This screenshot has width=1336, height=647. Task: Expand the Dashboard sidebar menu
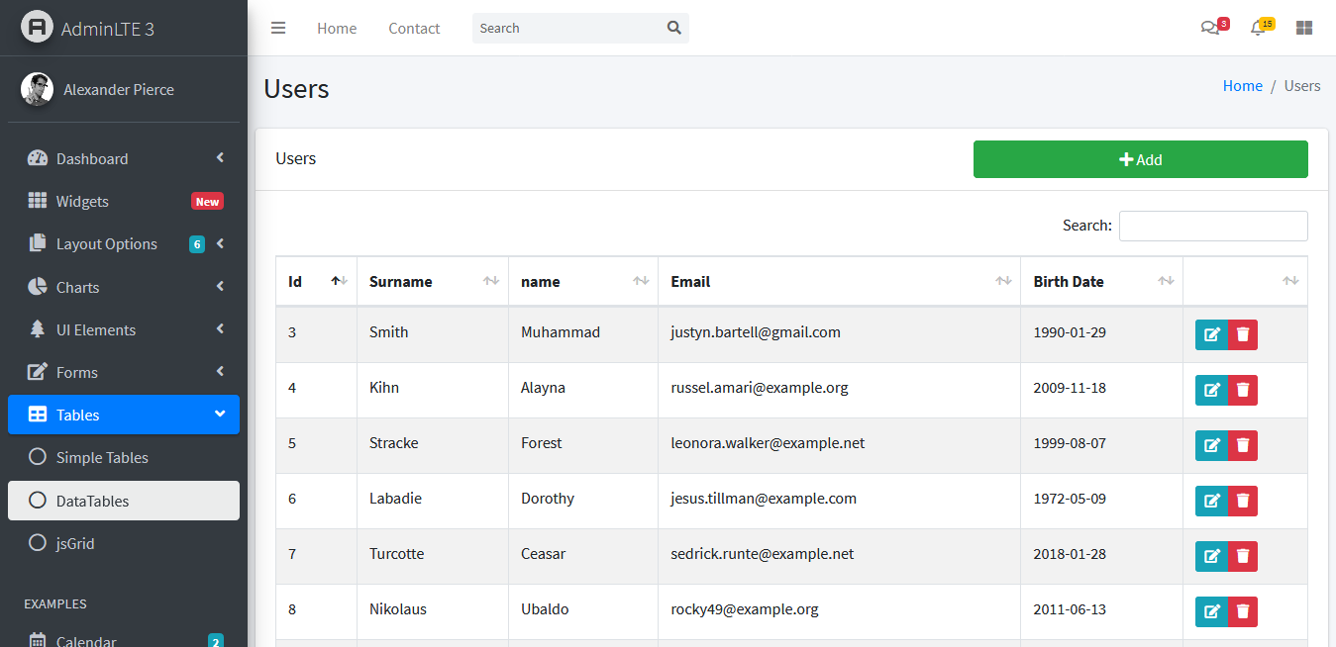click(x=124, y=158)
